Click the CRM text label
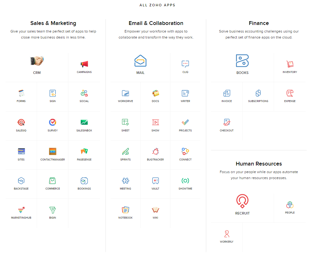 tap(37, 73)
